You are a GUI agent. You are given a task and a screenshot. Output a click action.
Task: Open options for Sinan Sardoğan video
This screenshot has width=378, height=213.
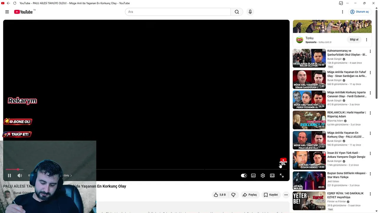pyautogui.click(x=370, y=72)
